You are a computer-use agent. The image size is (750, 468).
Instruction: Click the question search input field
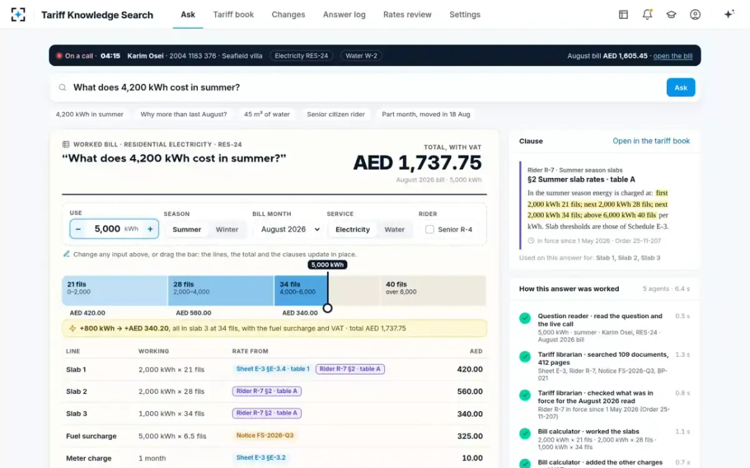366,87
